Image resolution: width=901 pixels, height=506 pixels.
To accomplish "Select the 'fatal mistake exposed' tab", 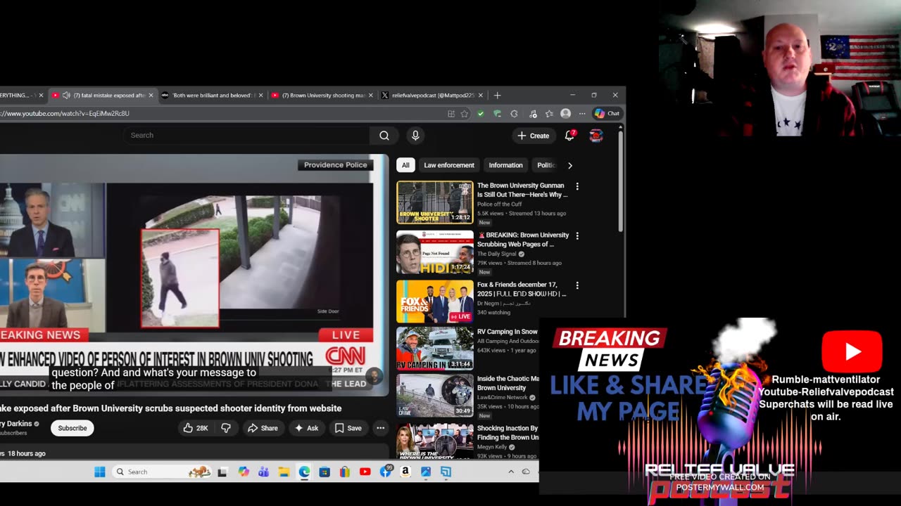I will pos(102,95).
